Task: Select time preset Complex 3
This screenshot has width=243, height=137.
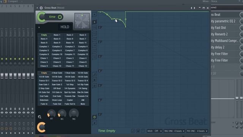Action: (x=70, y=46)
